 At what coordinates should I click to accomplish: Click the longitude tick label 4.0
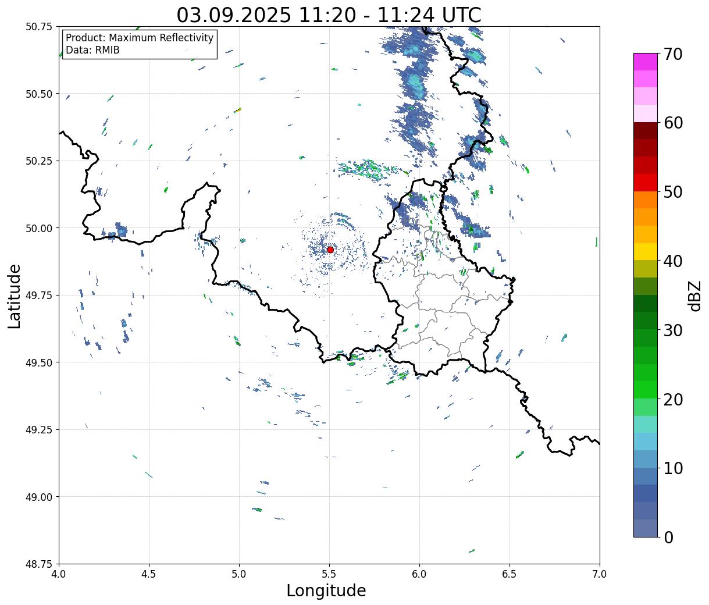pyautogui.click(x=59, y=574)
